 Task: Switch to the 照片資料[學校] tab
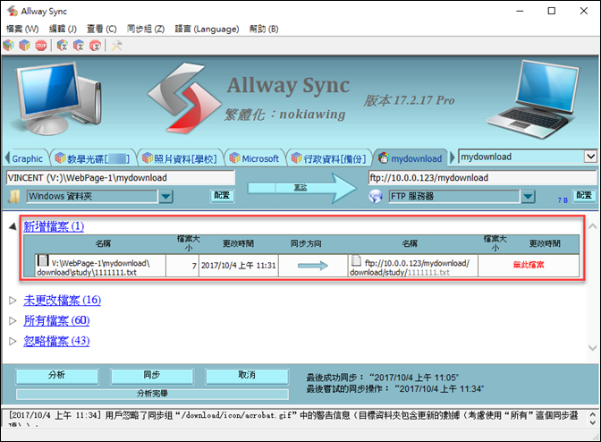pos(180,158)
